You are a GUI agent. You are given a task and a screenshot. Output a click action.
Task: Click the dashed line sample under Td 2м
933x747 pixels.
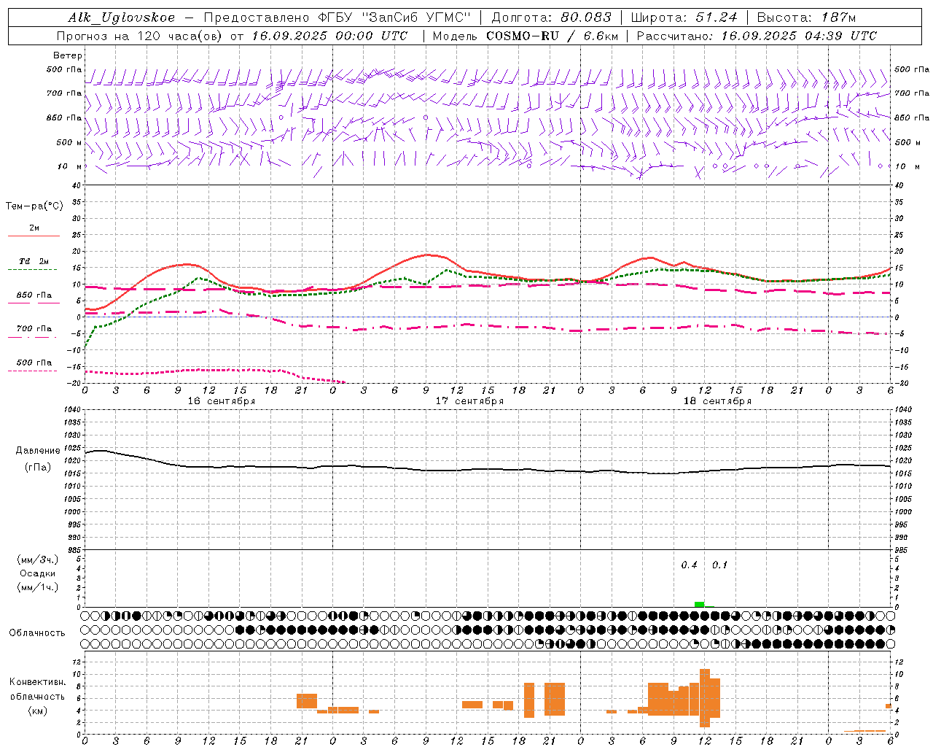32,270
